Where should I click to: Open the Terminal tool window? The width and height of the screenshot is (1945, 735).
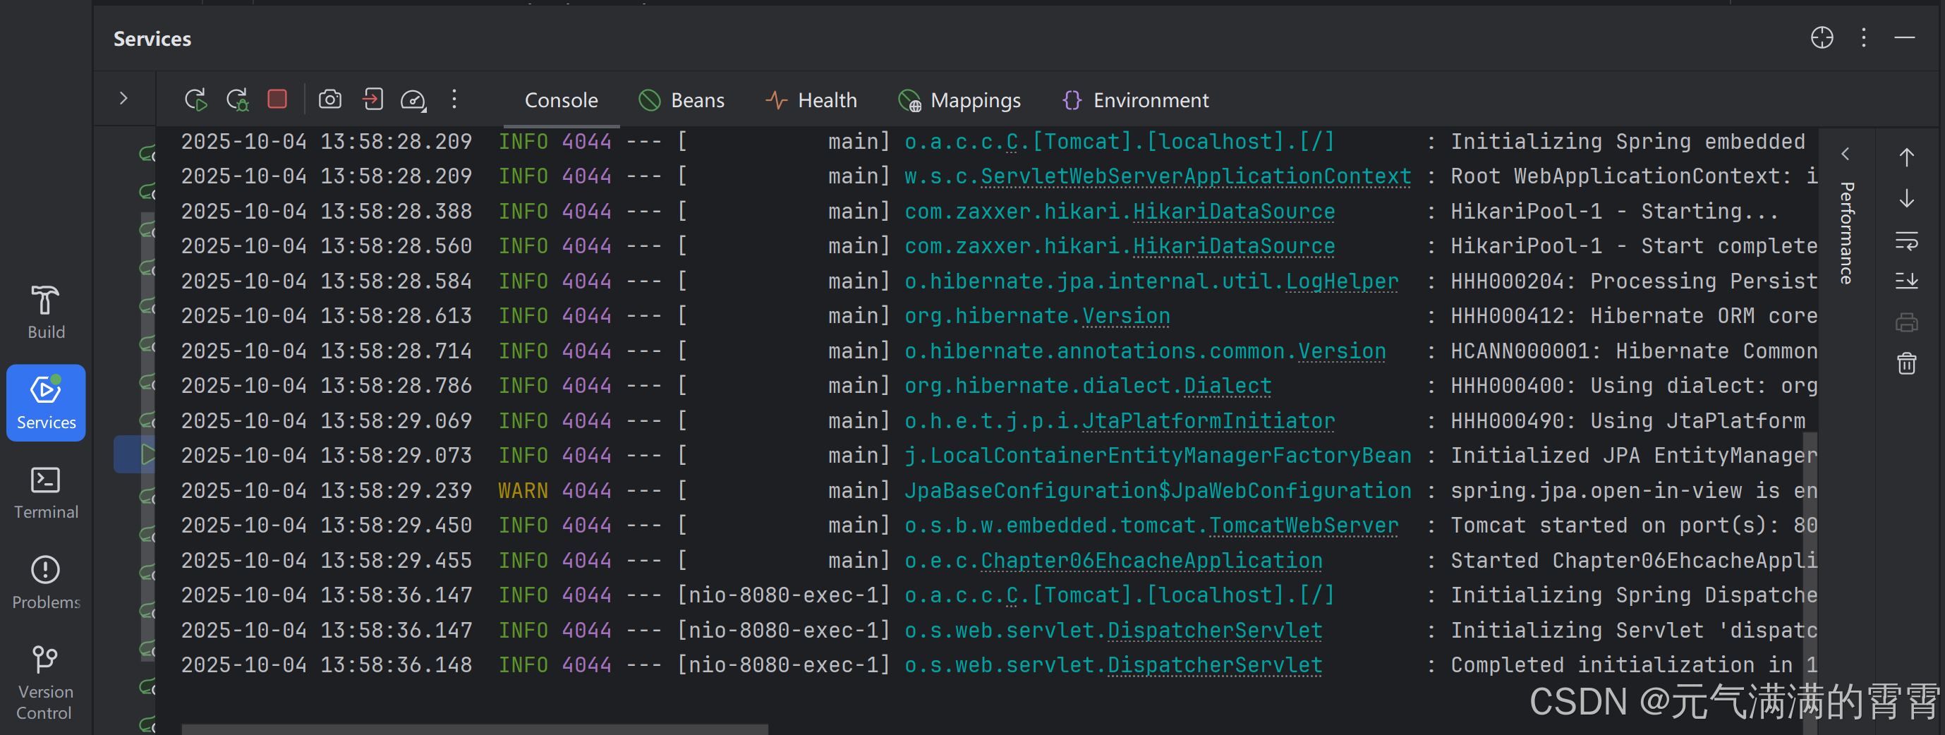coord(46,493)
